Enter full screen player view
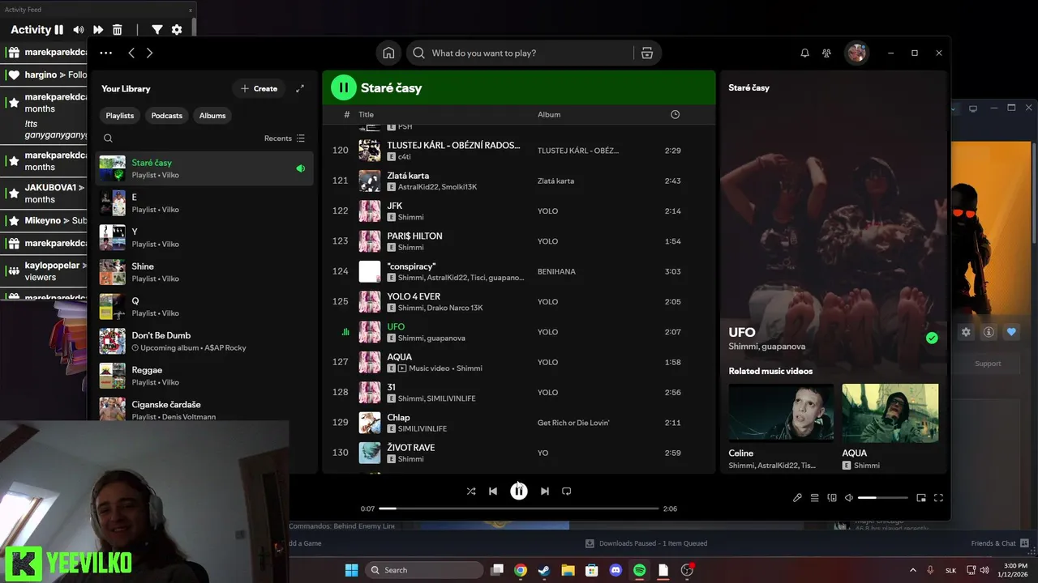Screen dimensions: 1038x583 pyautogui.click(x=939, y=498)
